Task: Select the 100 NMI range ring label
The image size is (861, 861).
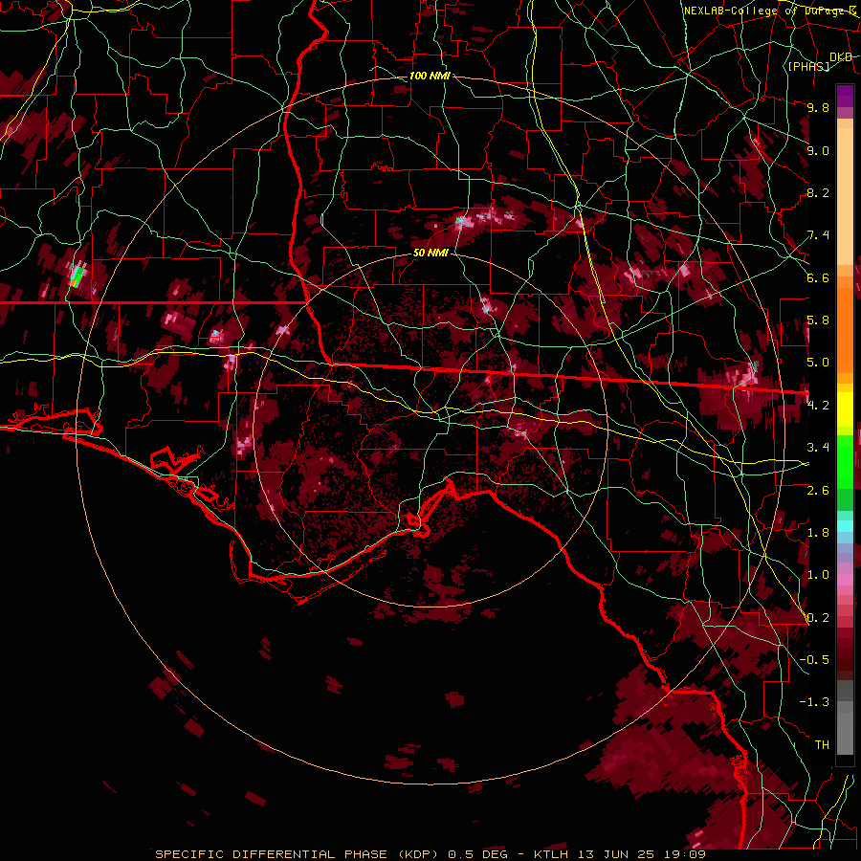Action: pyautogui.click(x=430, y=76)
